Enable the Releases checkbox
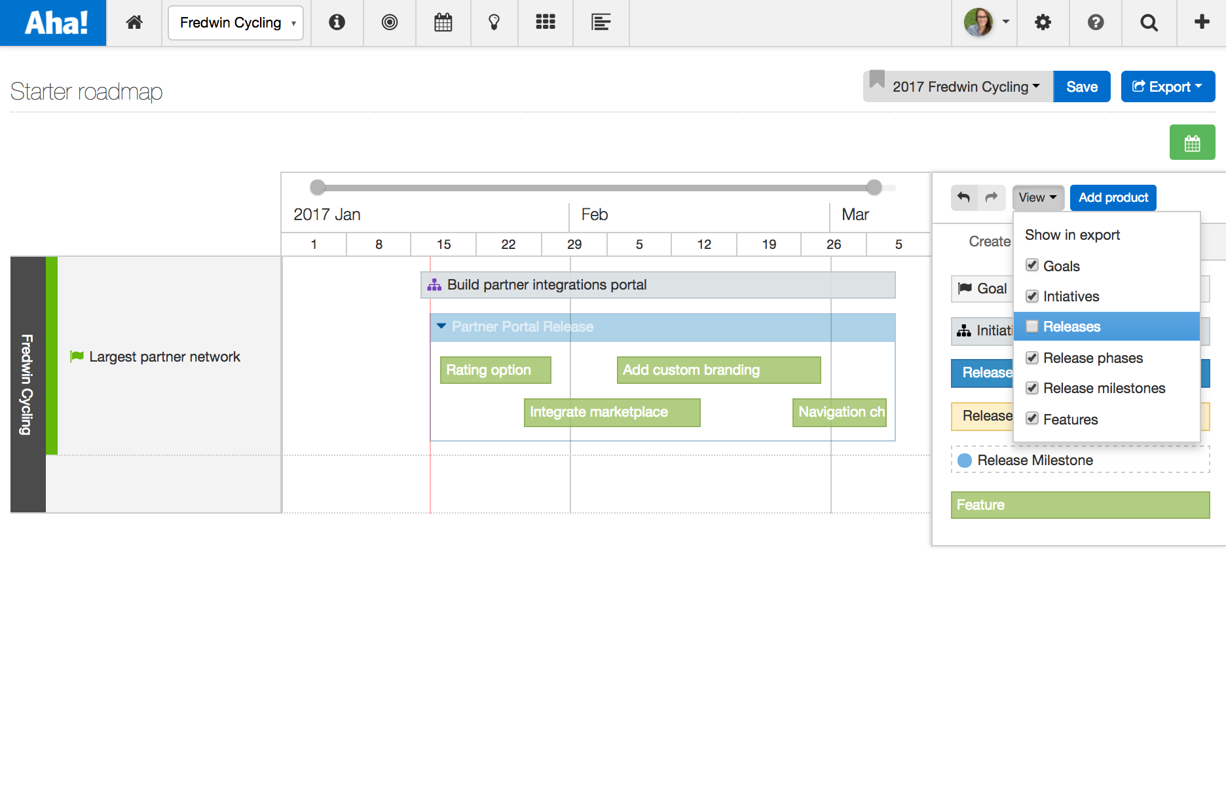The image size is (1226, 794). (1032, 326)
